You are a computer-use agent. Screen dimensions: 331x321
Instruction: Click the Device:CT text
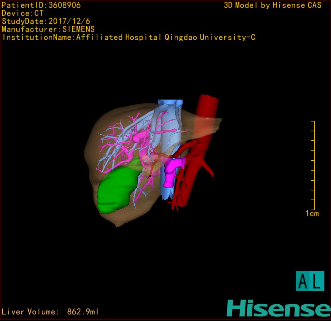click(22, 13)
